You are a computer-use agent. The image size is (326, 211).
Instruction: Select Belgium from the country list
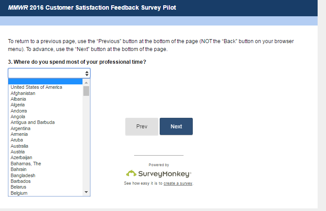point(19,193)
